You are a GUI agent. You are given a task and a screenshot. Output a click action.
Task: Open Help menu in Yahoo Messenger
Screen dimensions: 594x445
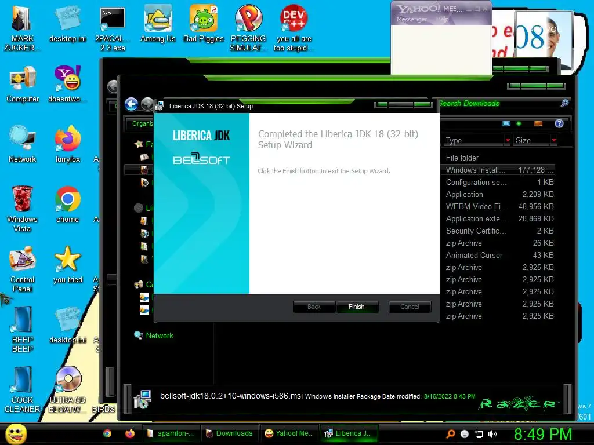pos(442,19)
